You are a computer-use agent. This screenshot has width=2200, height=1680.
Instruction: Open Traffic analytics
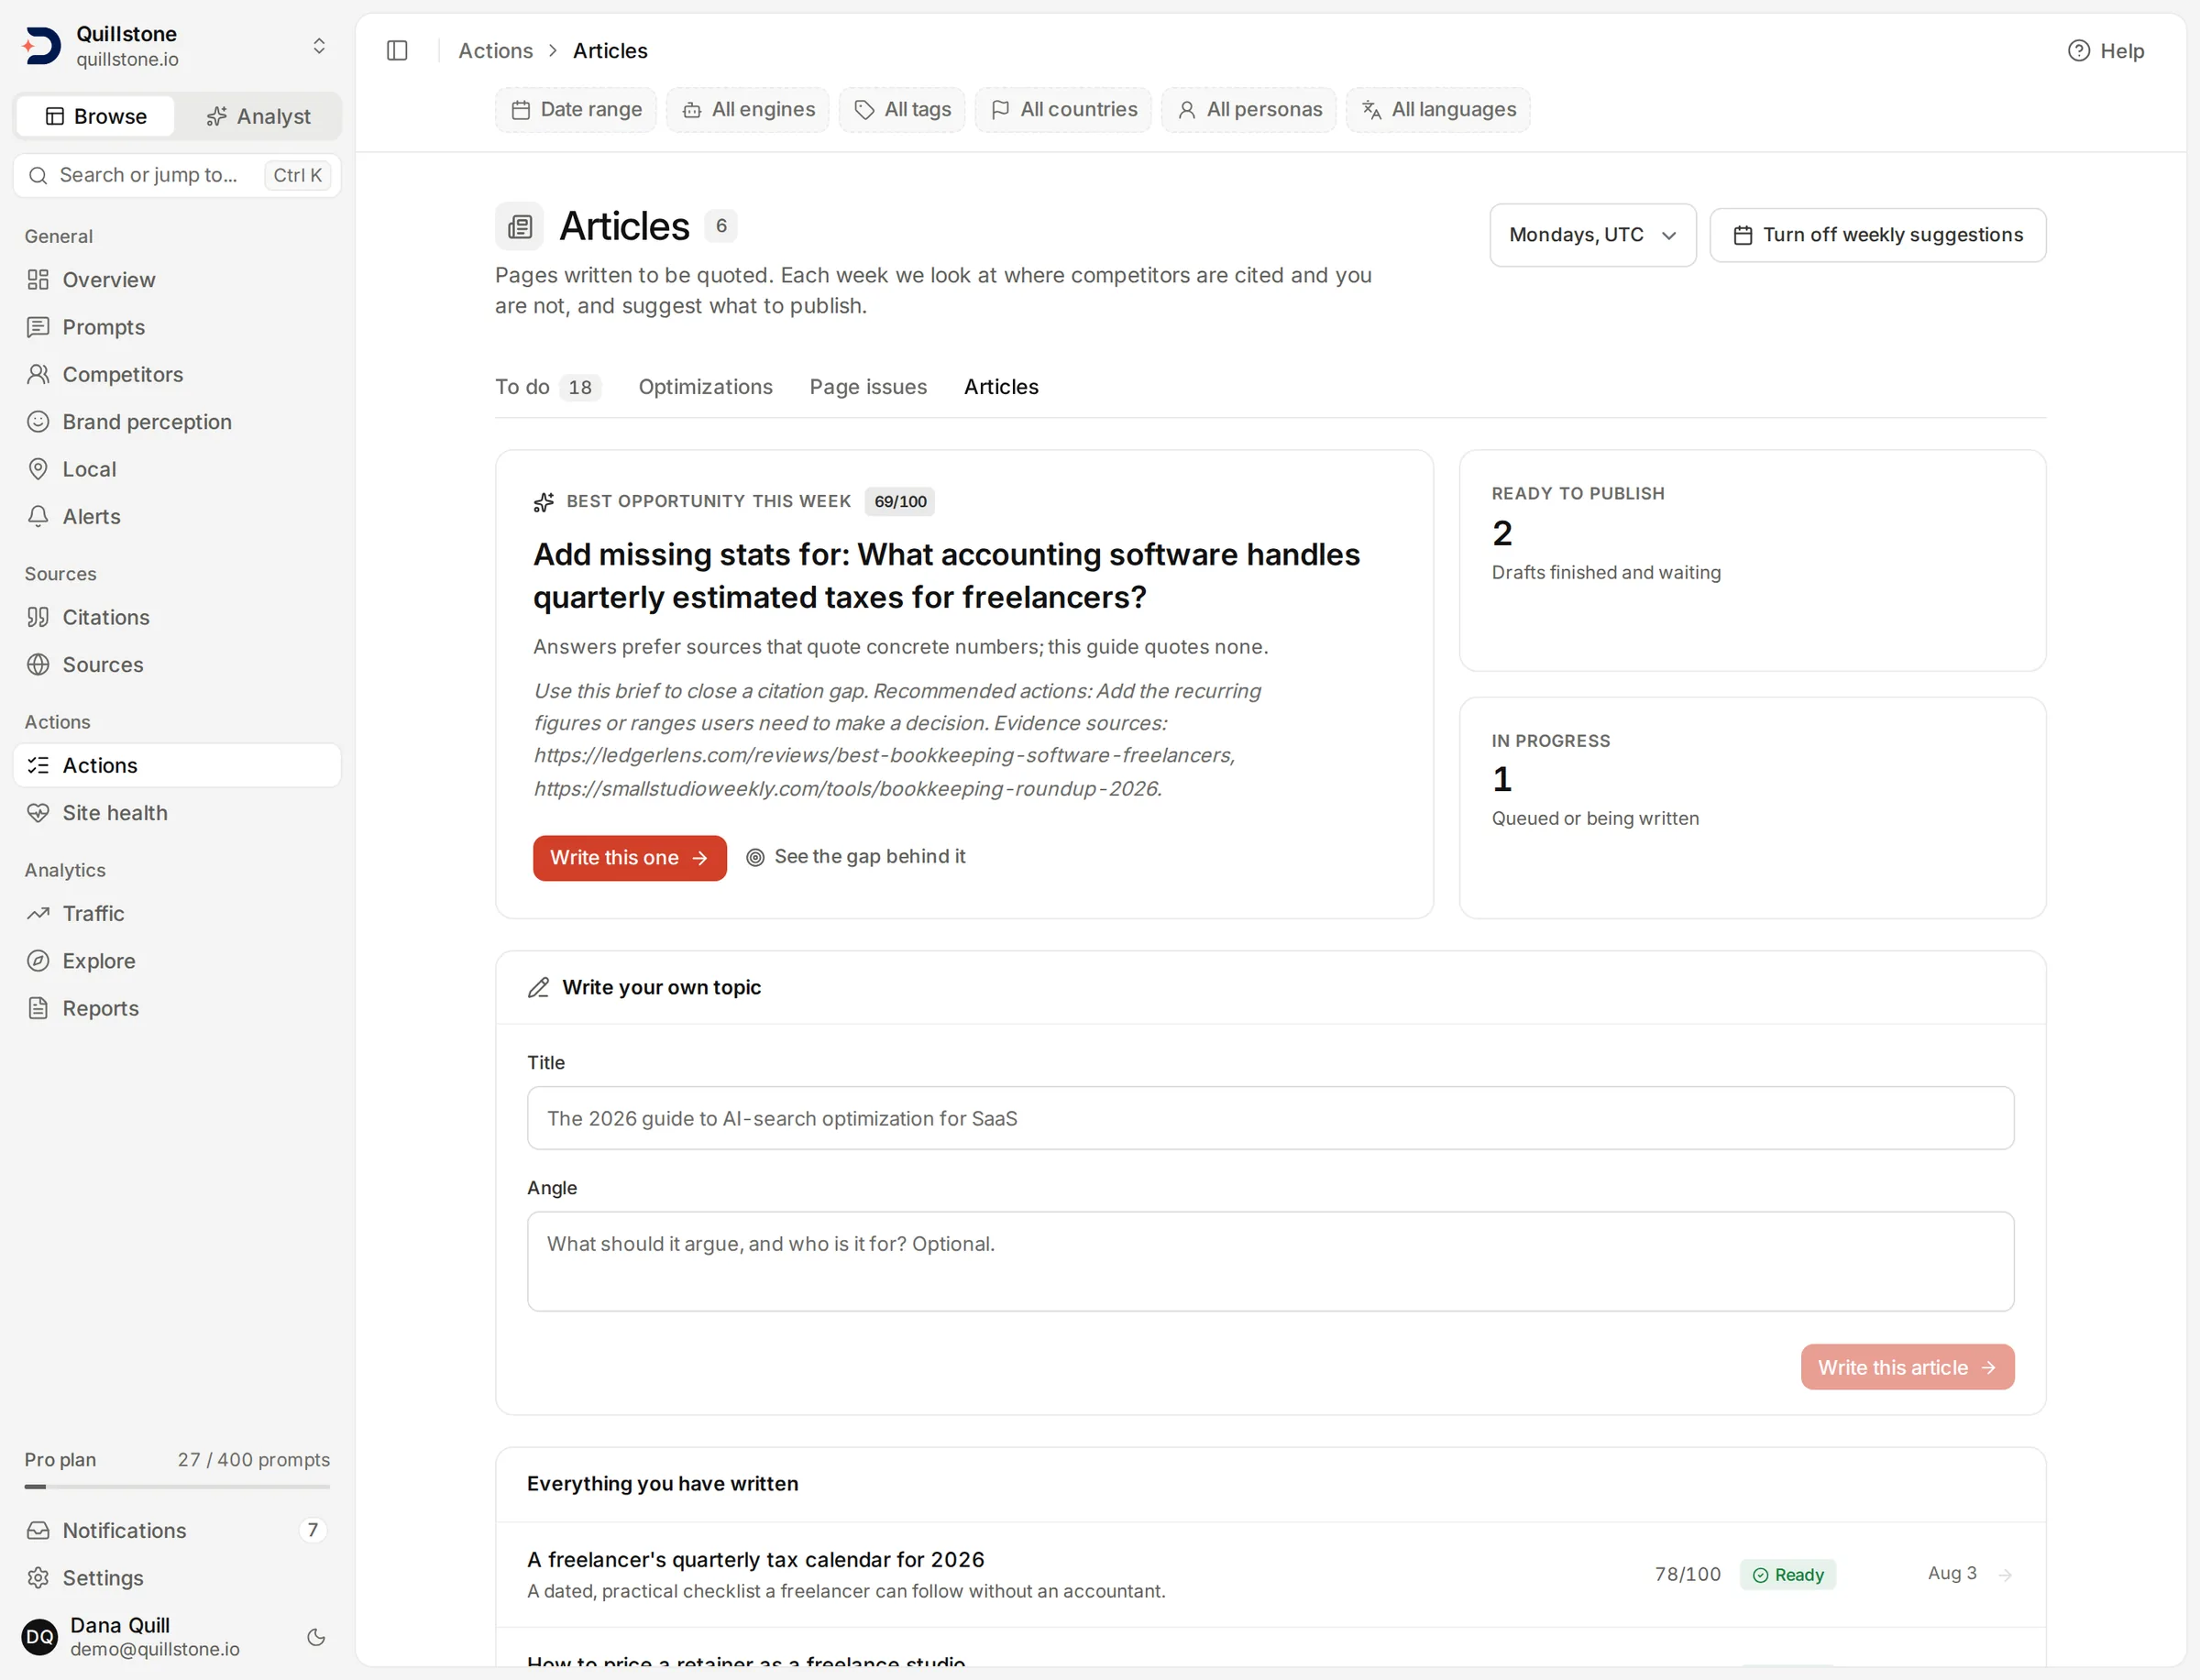click(177, 913)
